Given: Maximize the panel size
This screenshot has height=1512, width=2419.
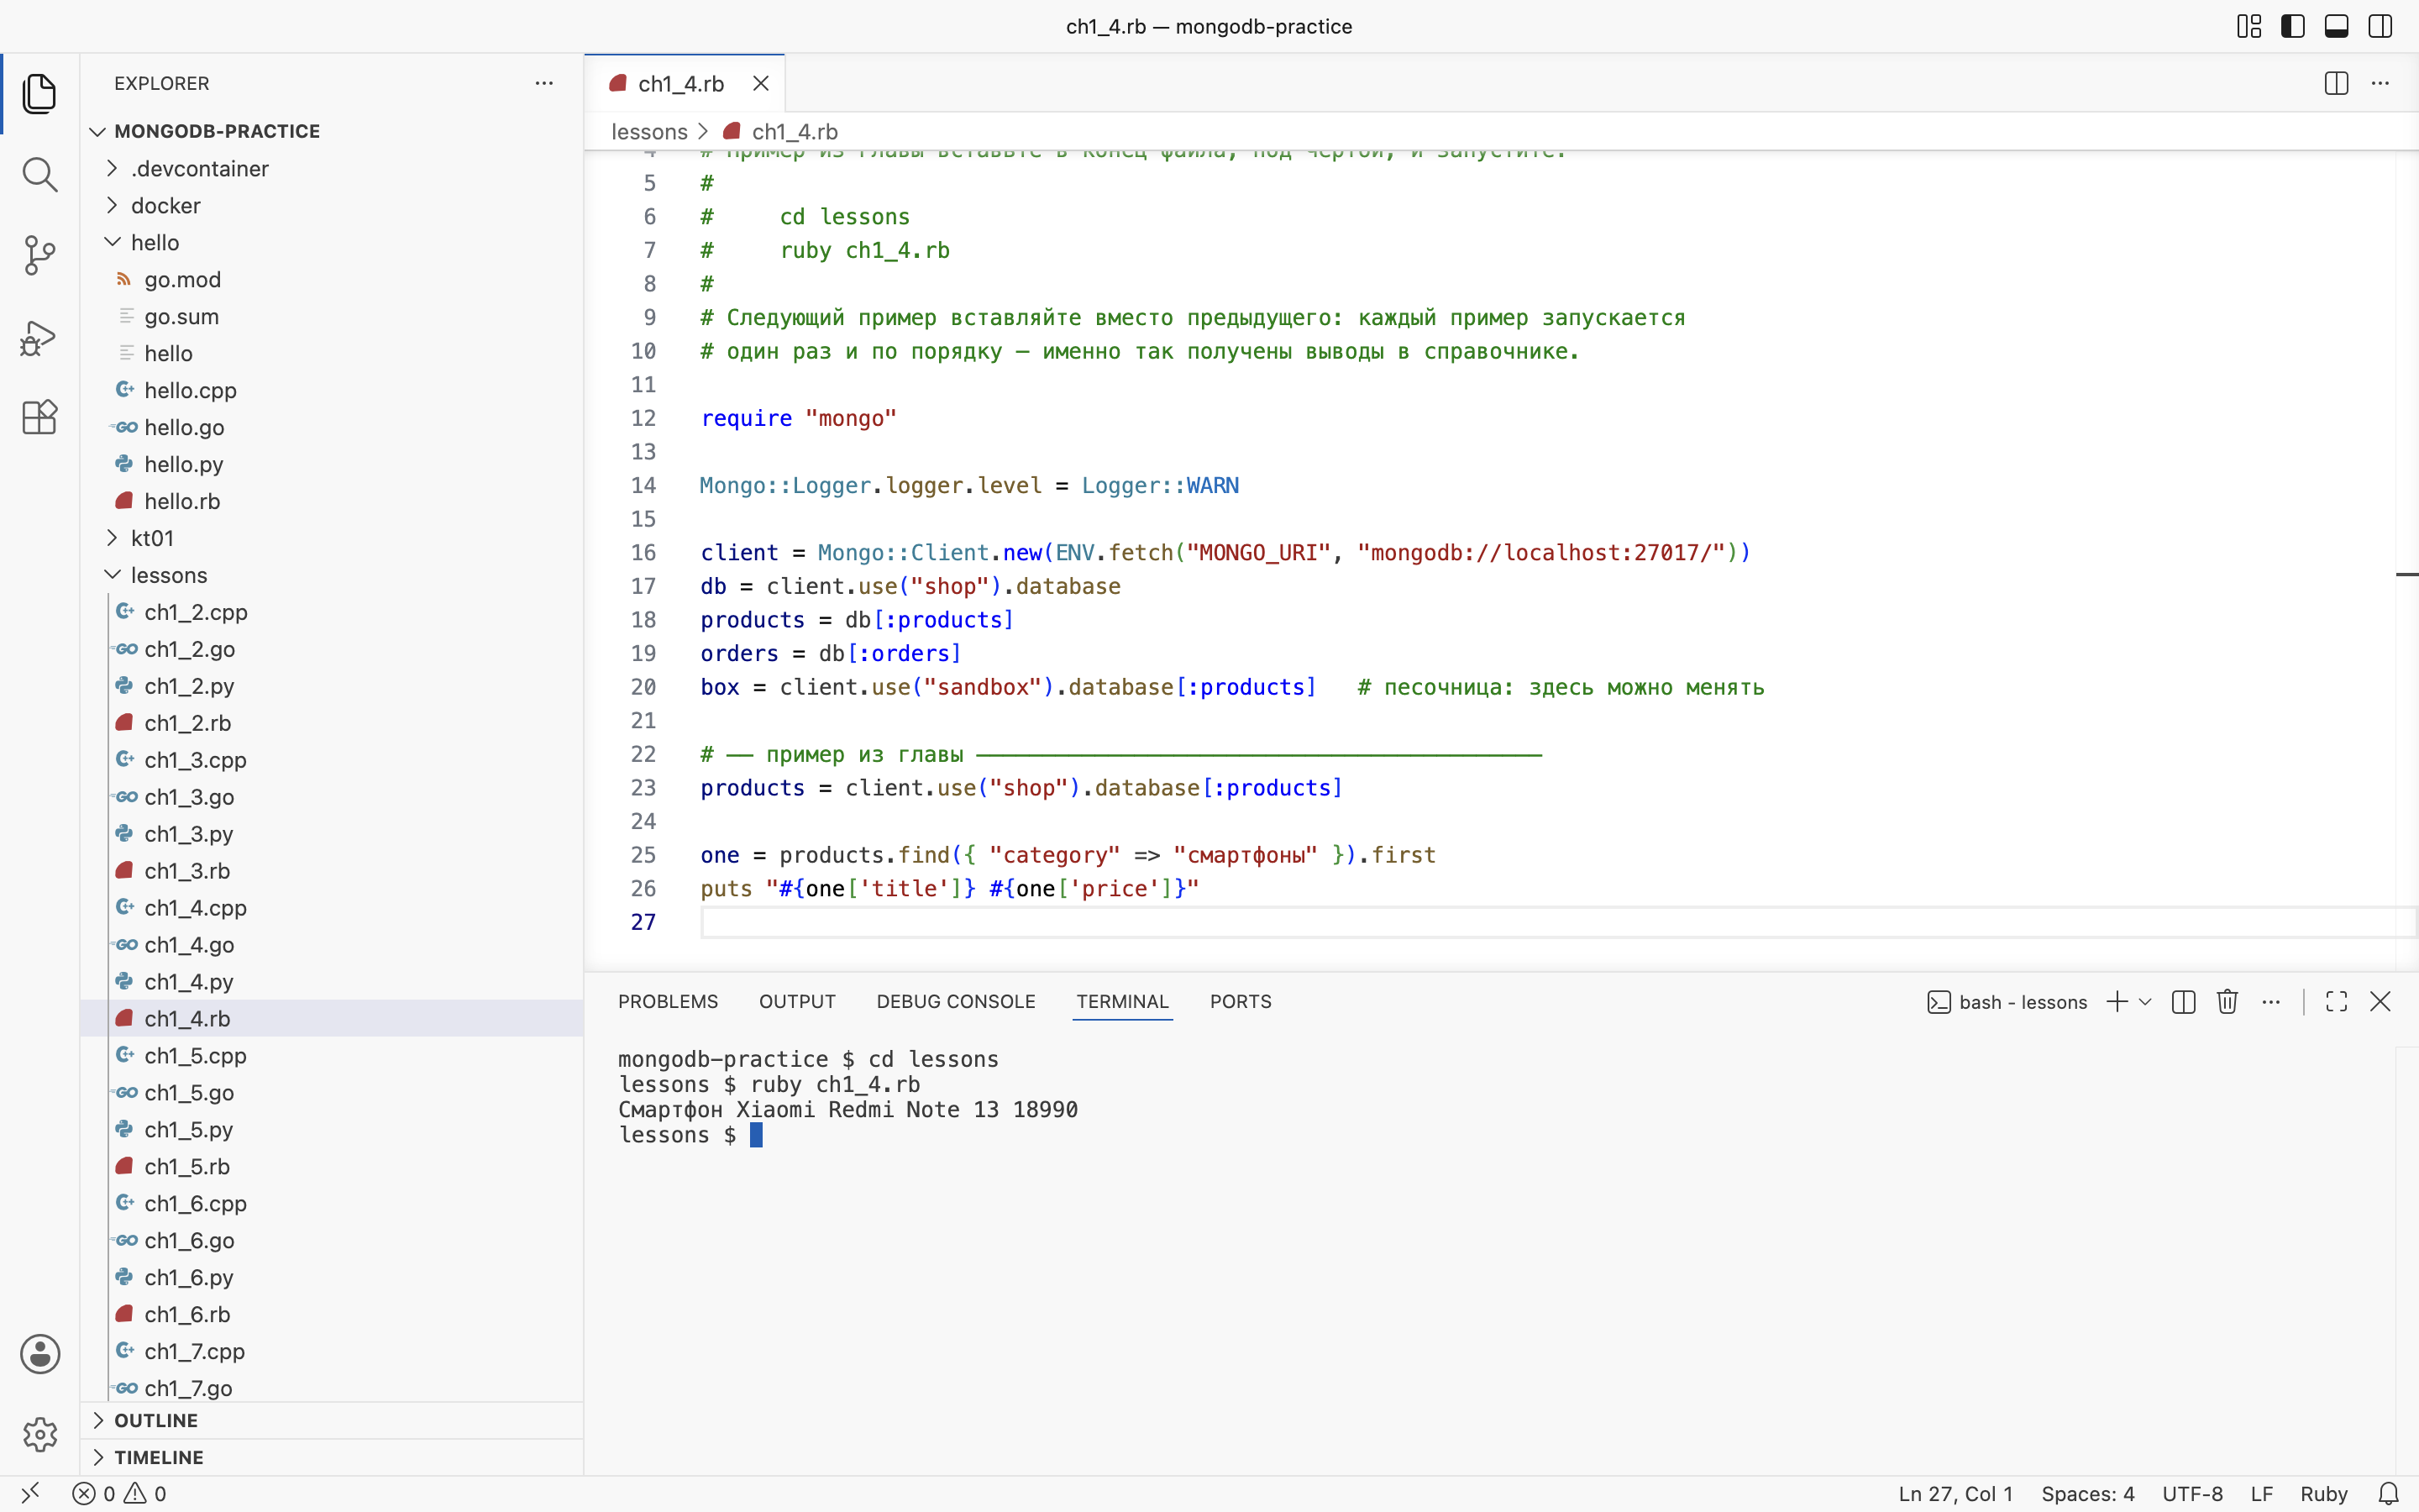Looking at the screenshot, I should point(2336,1002).
